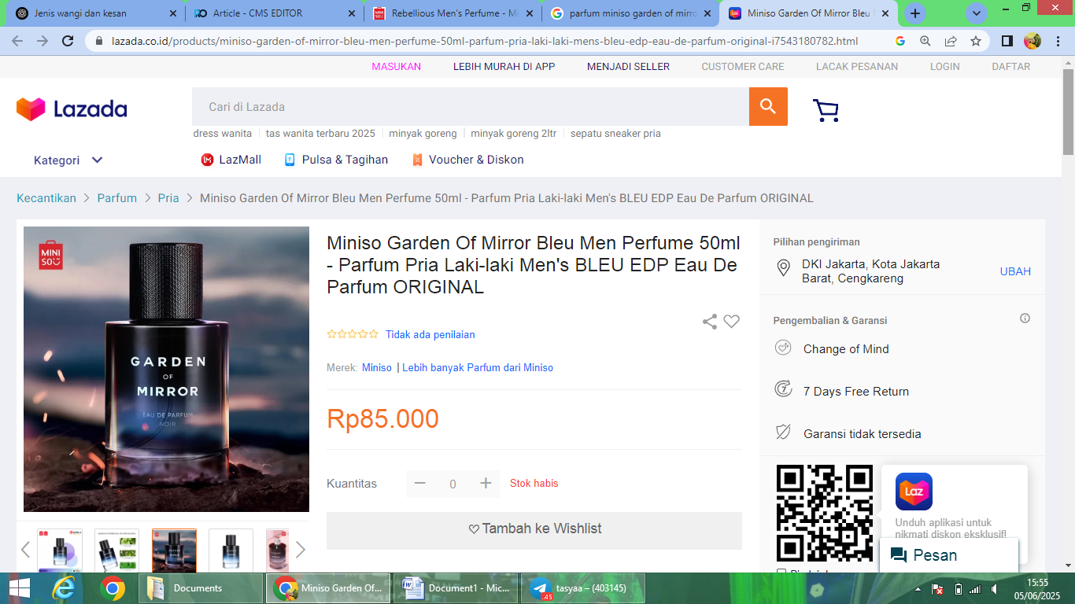This screenshot has width=1075, height=604.
Task: Click UBAH delivery location link
Action: pyautogui.click(x=1015, y=271)
